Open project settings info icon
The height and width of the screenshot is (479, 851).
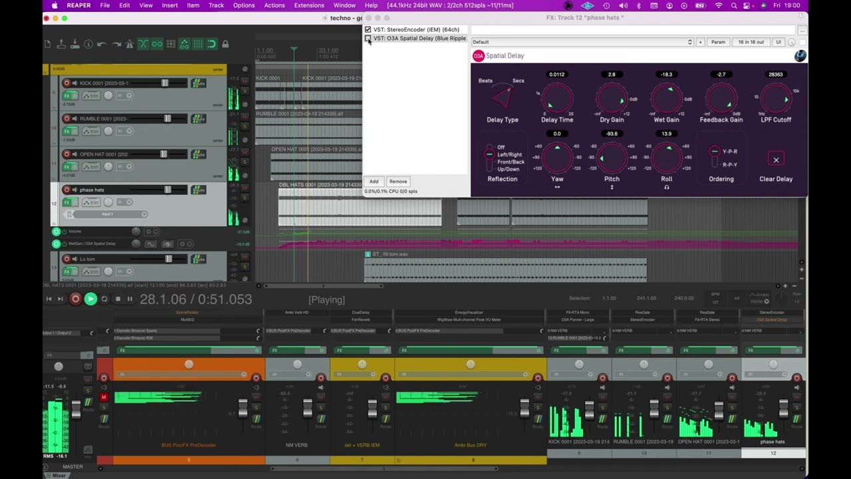[88, 44]
